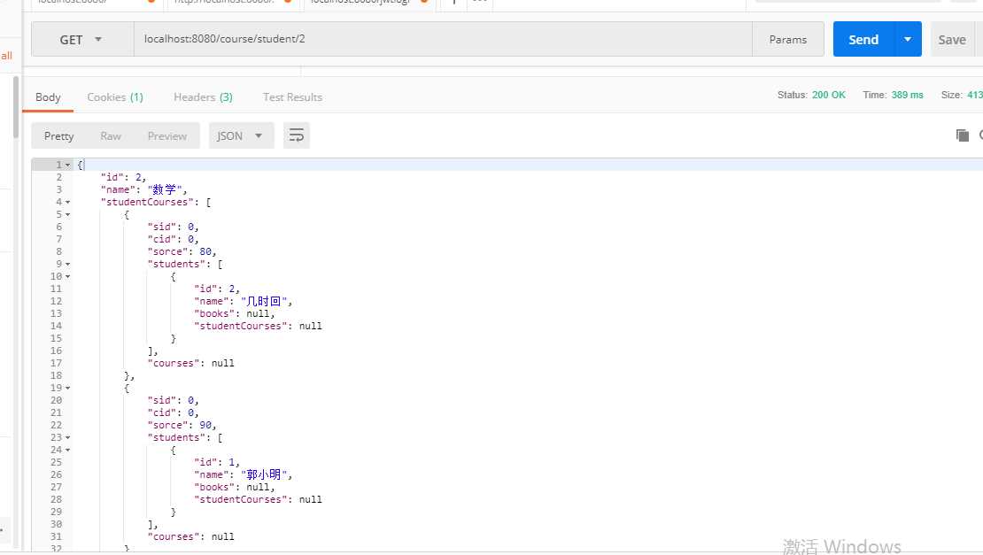Click the 200 OK status text
This screenshot has width=983, height=555.
(828, 95)
